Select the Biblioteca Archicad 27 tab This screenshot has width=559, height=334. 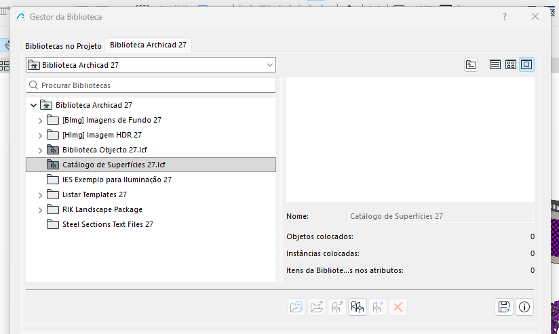click(x=148, y=45)
